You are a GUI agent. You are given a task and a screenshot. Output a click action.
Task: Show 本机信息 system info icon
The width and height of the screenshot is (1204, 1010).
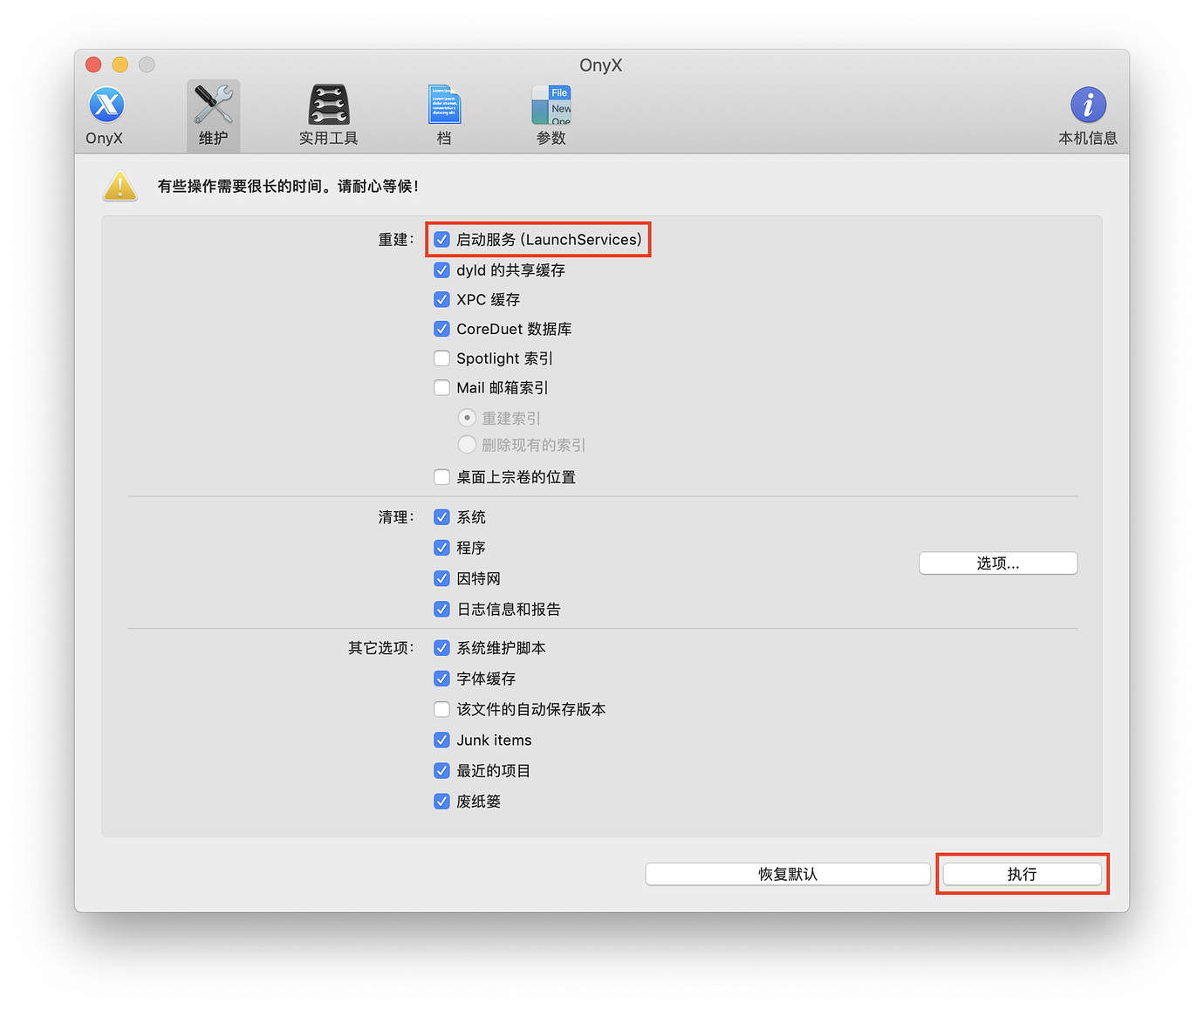pos(1088,106)
